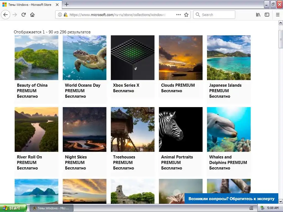Reload the current page
283x212 pixels.
click(24, 15)
